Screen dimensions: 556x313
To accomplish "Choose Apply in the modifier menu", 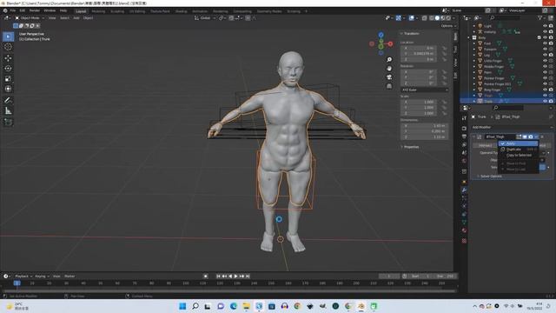I will pyautogui.click(x=518, y=143).
